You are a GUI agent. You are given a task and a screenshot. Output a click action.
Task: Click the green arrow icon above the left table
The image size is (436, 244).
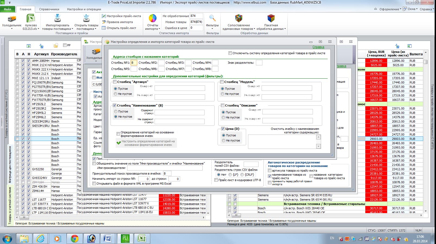pyautogui.click(x=29, y=46)
